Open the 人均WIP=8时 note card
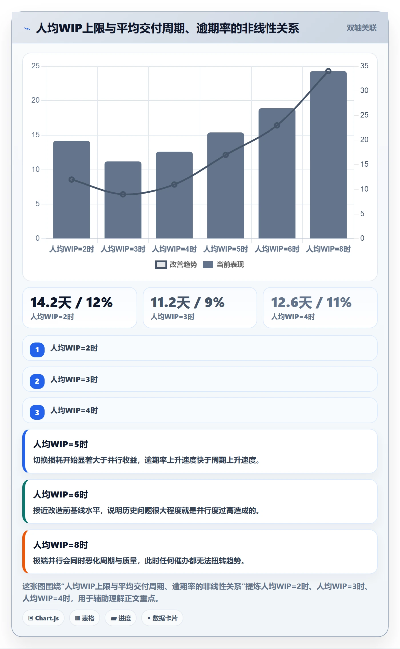Screen dimensions: 400x649 (200, 552)
